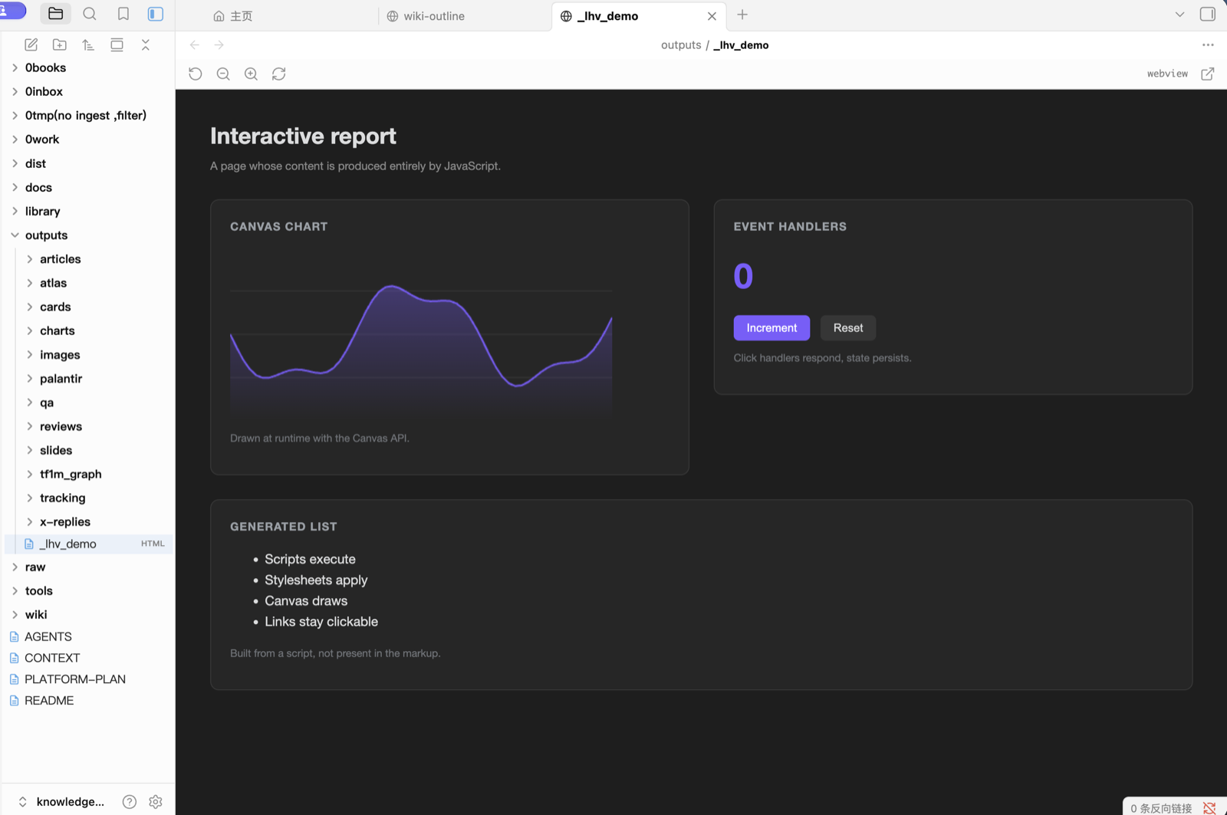The width and height of the screenshot is (1227, 815).
Task: Open the search magnifier icon in sidebar
Action: pos(90,14)
